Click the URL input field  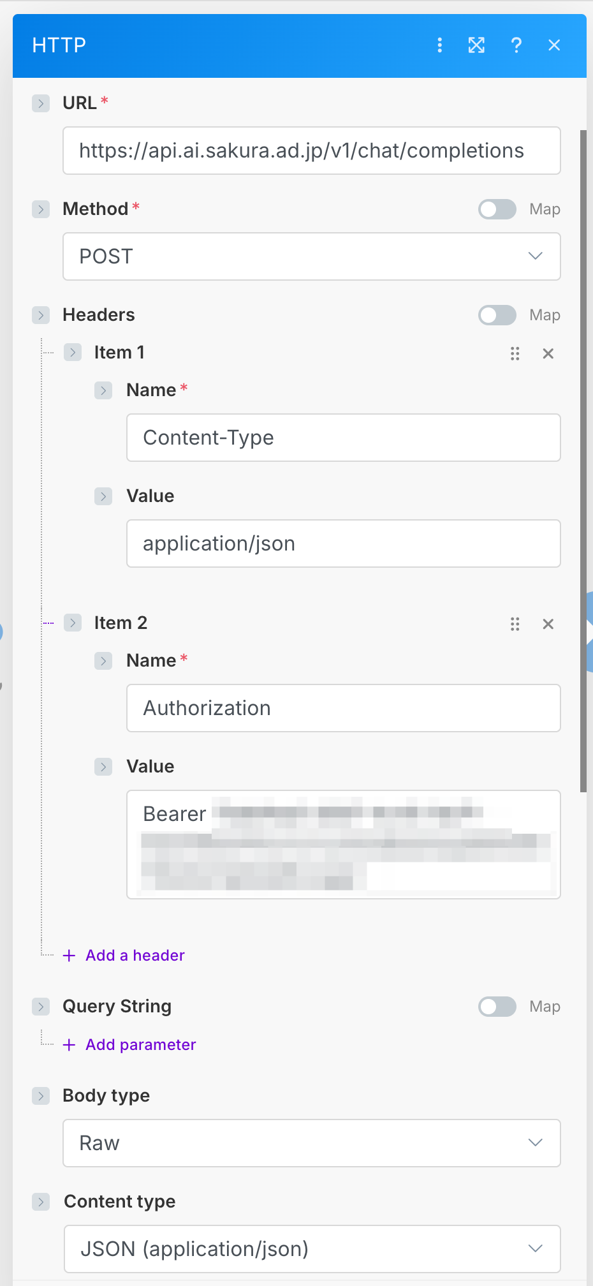[x=311, y=151]
